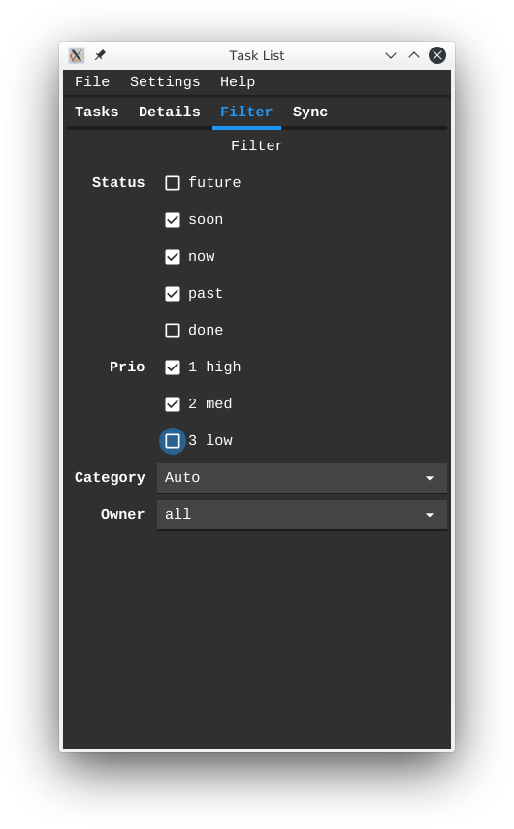Switch to the Tasks tab
Screen dimensions: 514x829
pos(97,112)
